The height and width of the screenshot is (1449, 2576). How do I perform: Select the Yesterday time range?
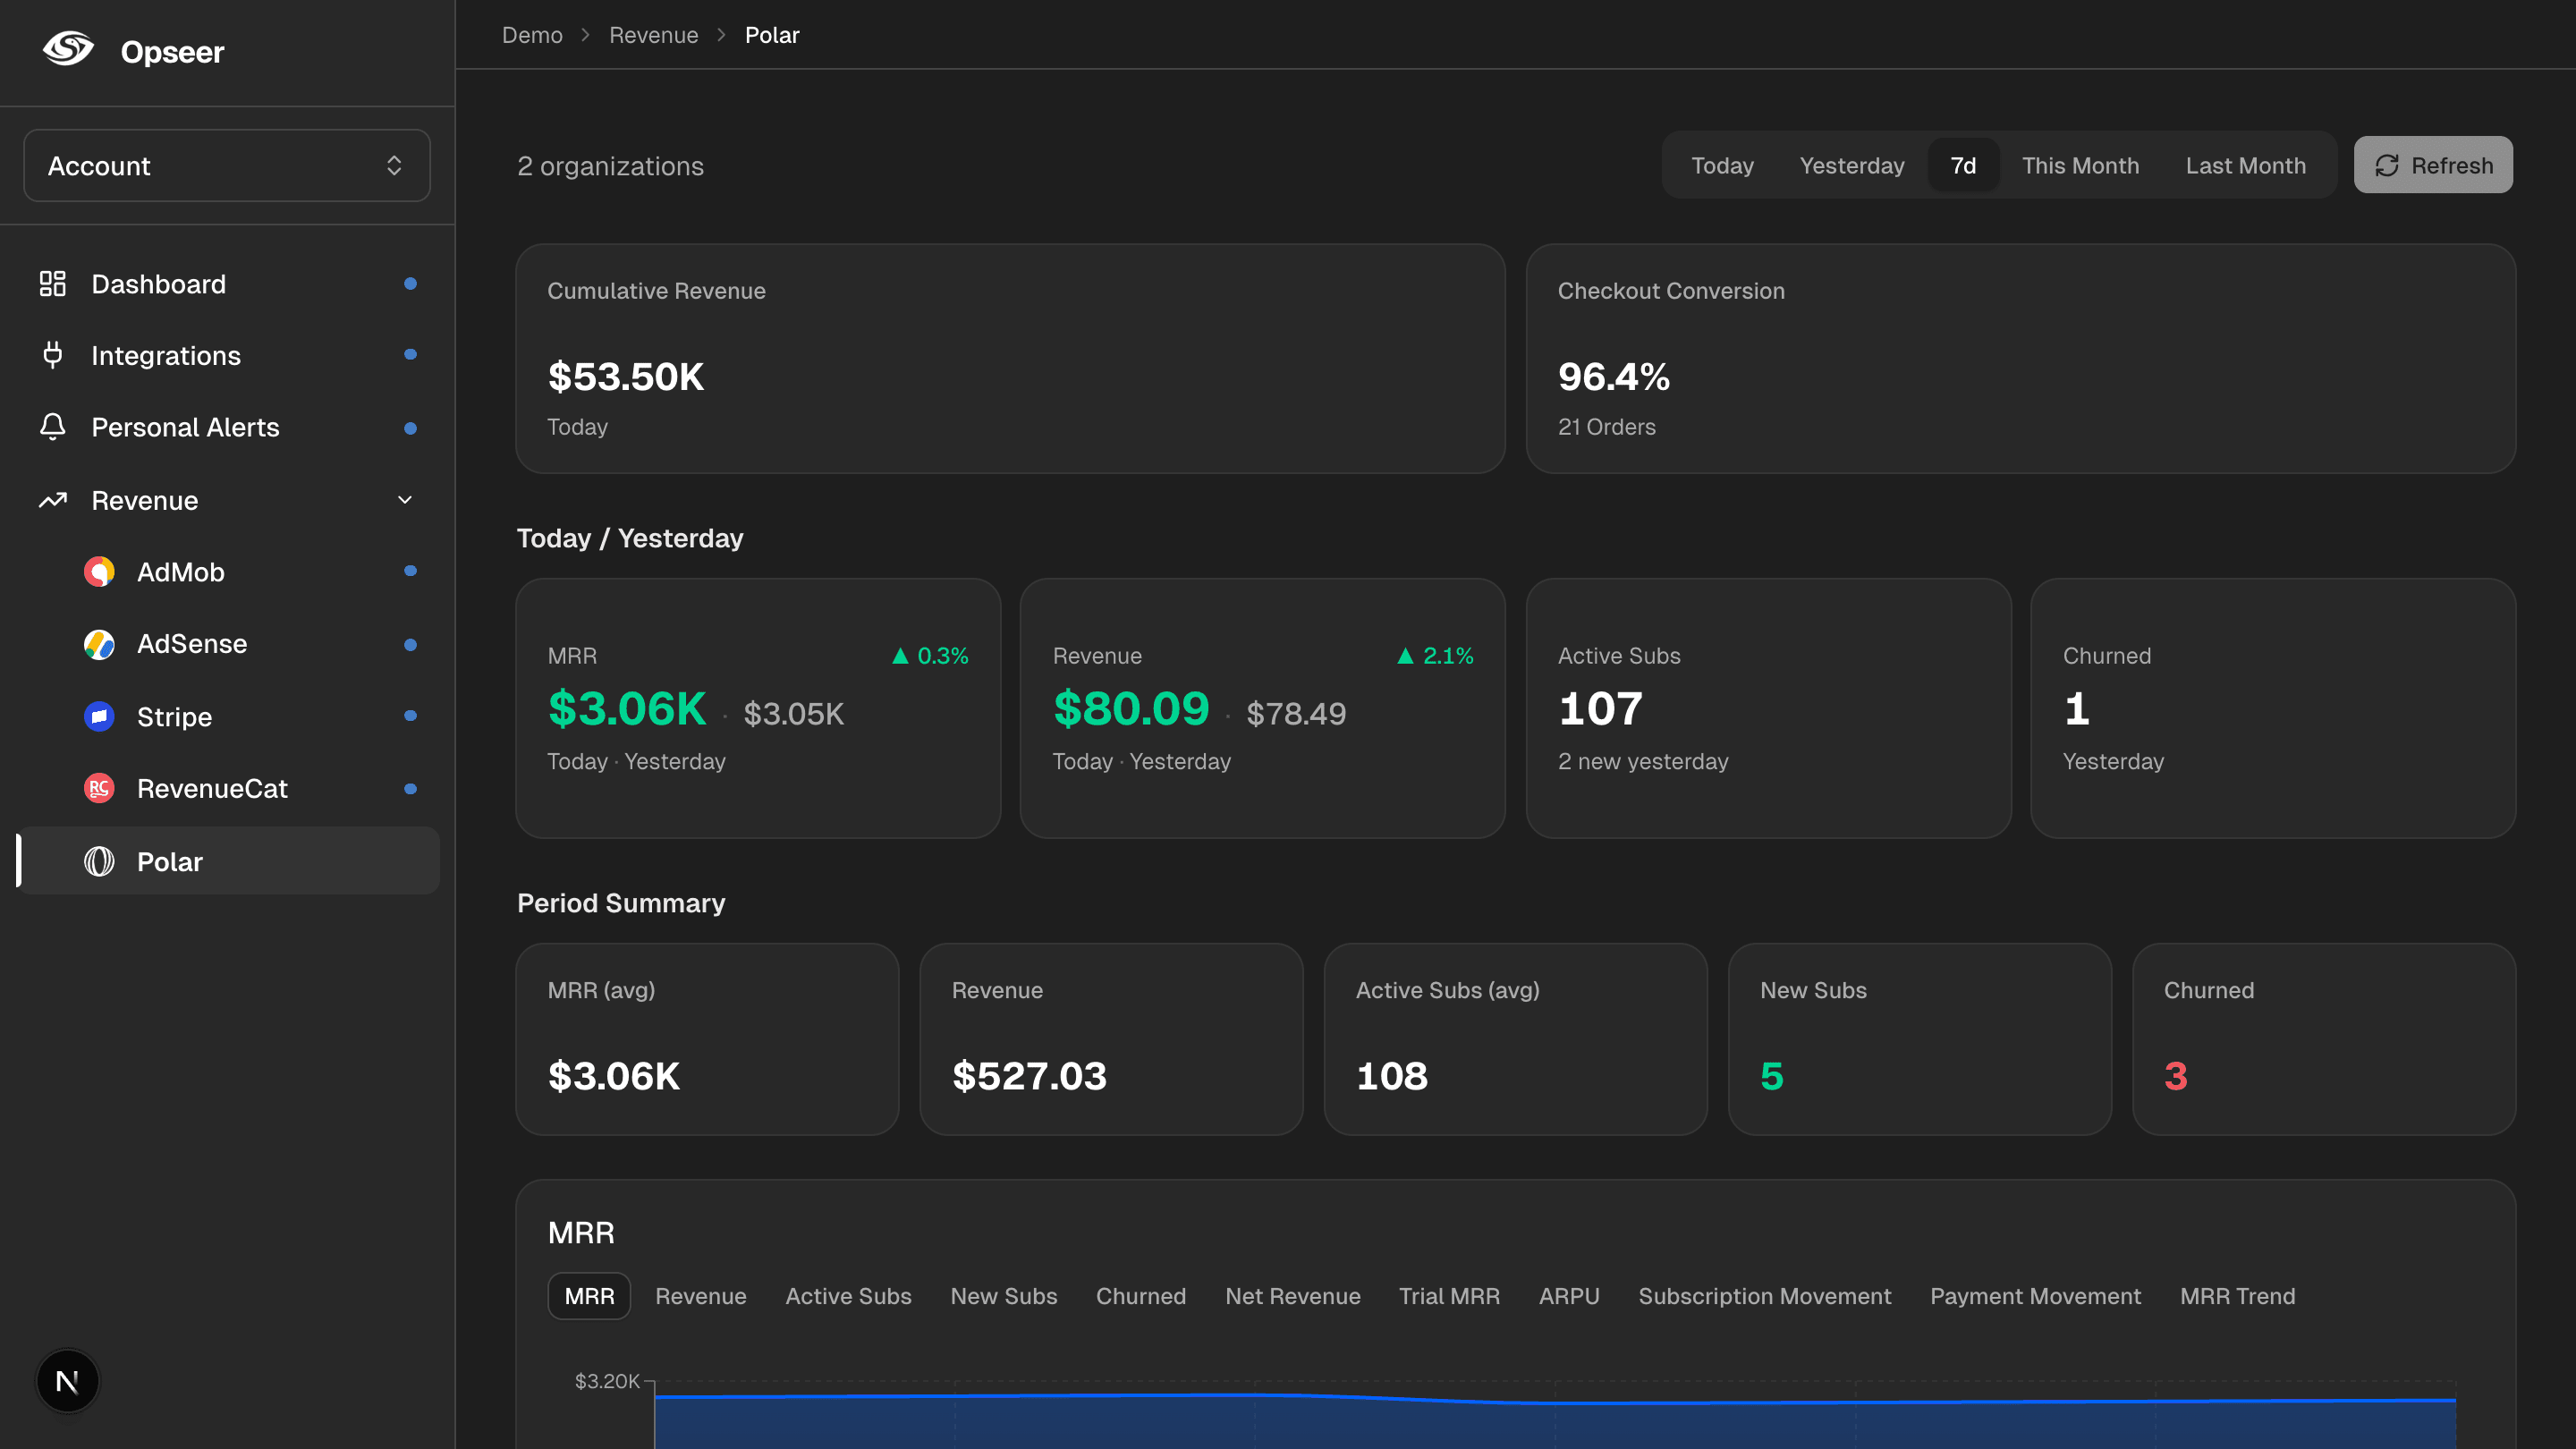[1852, 165]
